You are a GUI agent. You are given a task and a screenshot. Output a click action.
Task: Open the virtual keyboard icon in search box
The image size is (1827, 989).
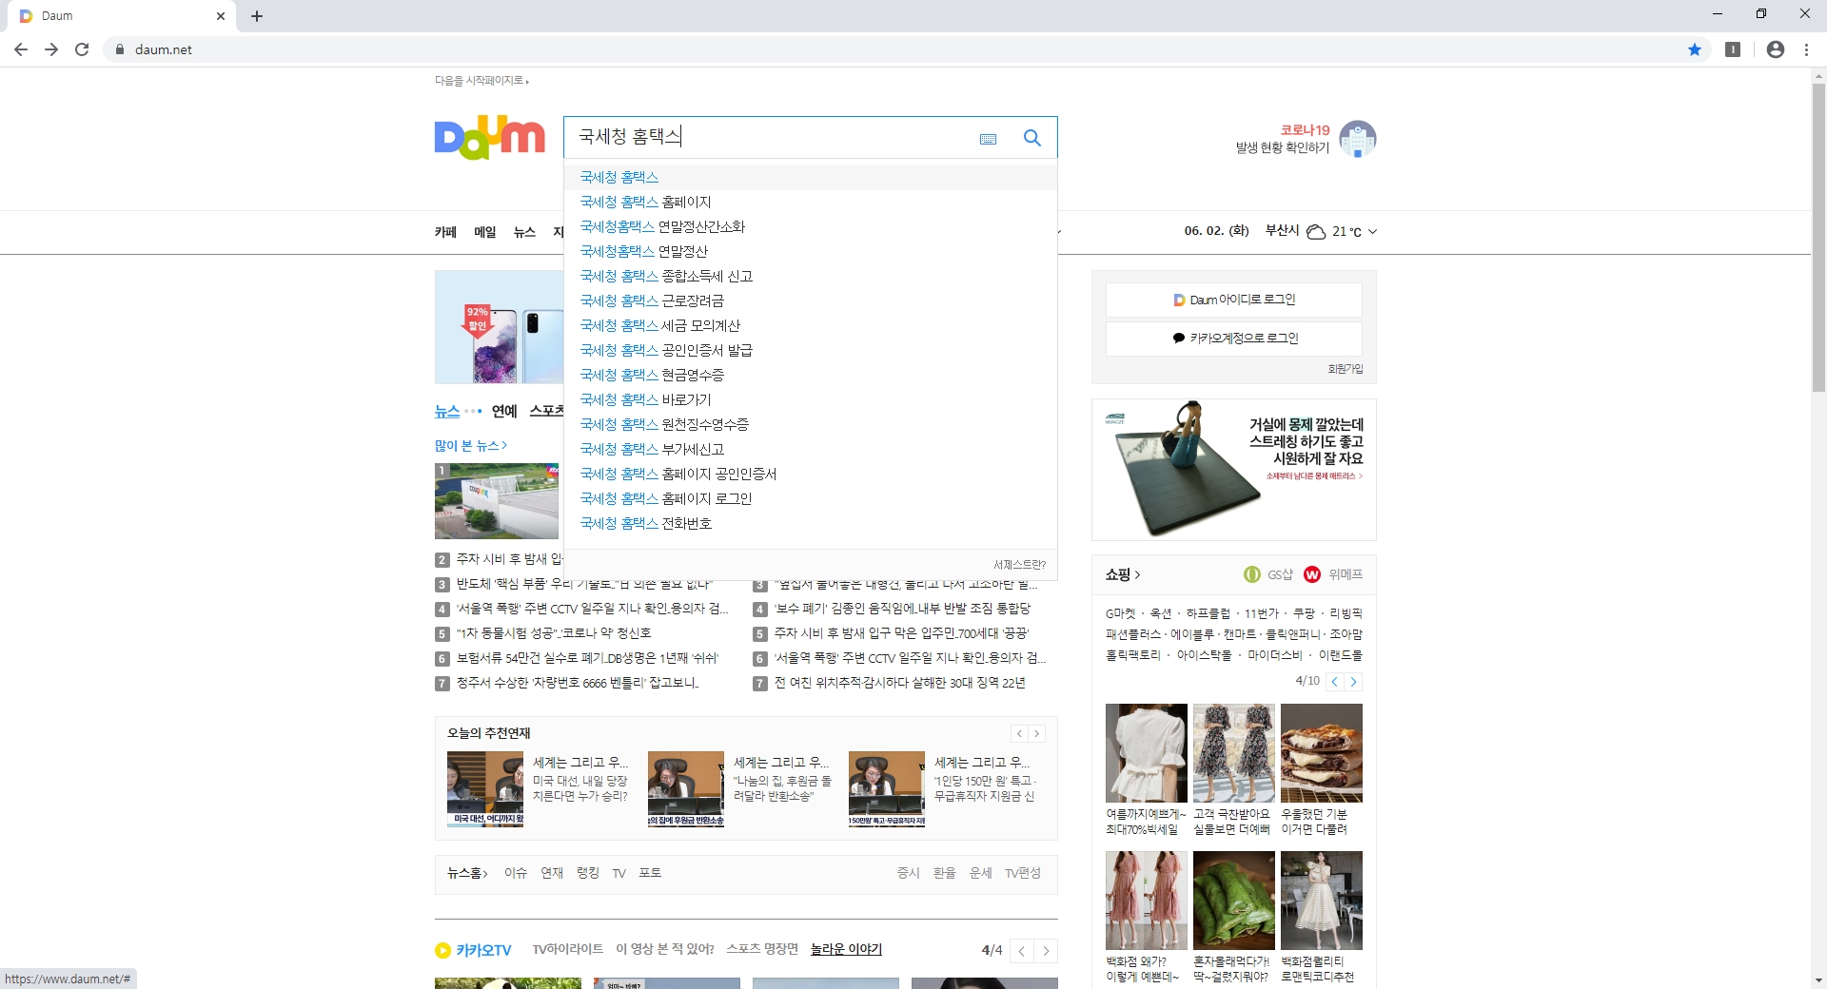pos(988,139)
